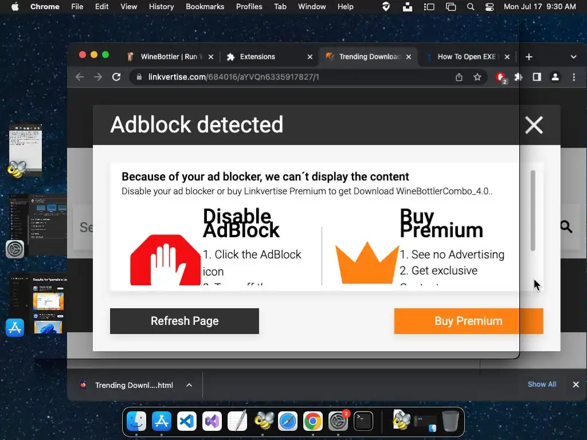Open the Tab menu
Image resolution: width=587 pixels, height=440 pixels.
pos(280,6)
